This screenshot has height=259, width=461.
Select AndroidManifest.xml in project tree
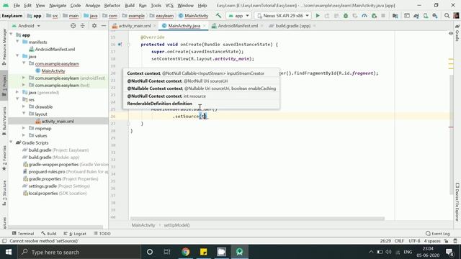coord(55,49)
